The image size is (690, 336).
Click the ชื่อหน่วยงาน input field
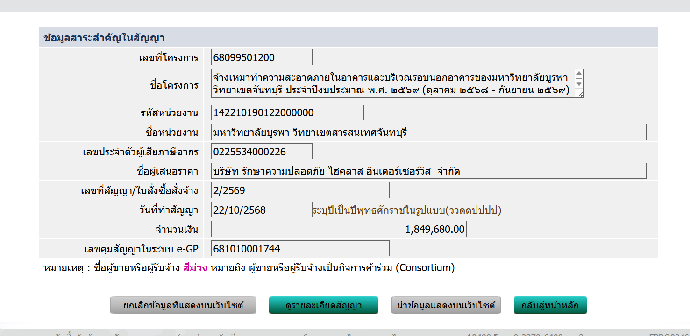pyautogui.click(x=428, y=132)
